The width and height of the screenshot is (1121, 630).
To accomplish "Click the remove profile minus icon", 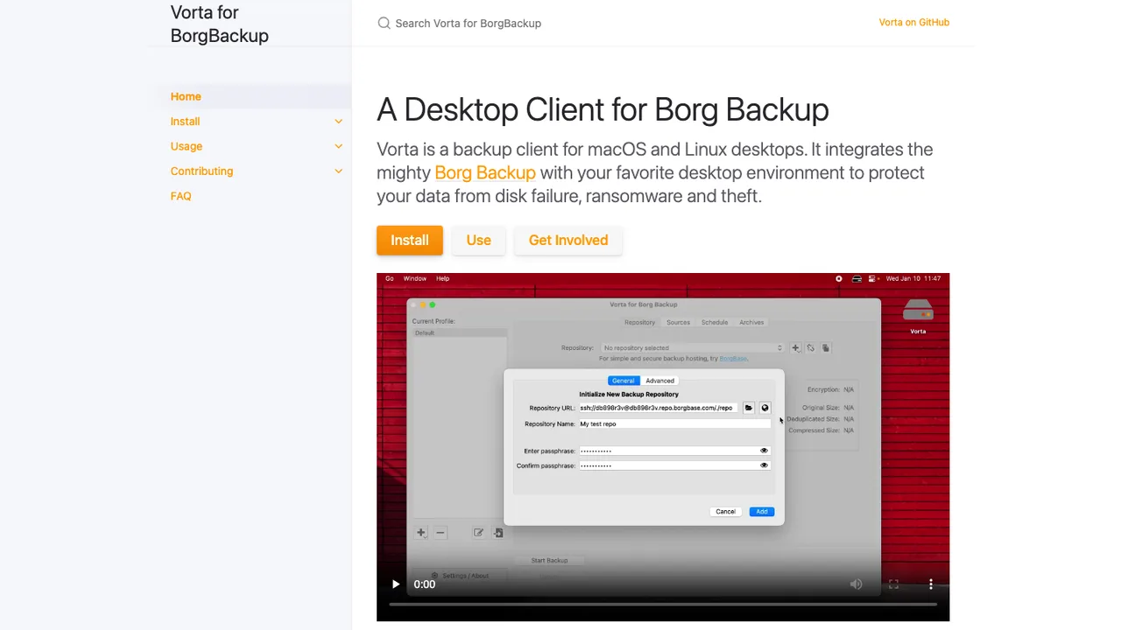I will pyautogui.click(x=441, y=532).
